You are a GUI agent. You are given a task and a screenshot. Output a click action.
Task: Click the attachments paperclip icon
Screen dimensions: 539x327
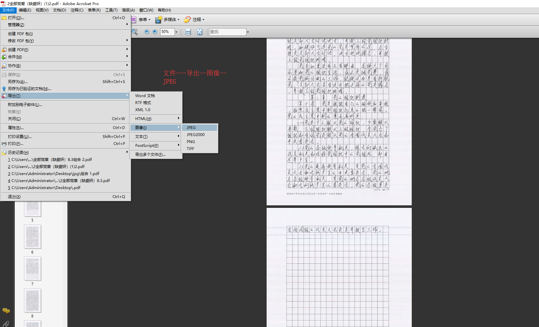click(6, 324)
